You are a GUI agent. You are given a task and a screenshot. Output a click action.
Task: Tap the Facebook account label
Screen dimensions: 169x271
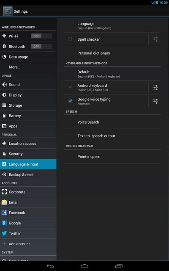[x=17, y=213]
